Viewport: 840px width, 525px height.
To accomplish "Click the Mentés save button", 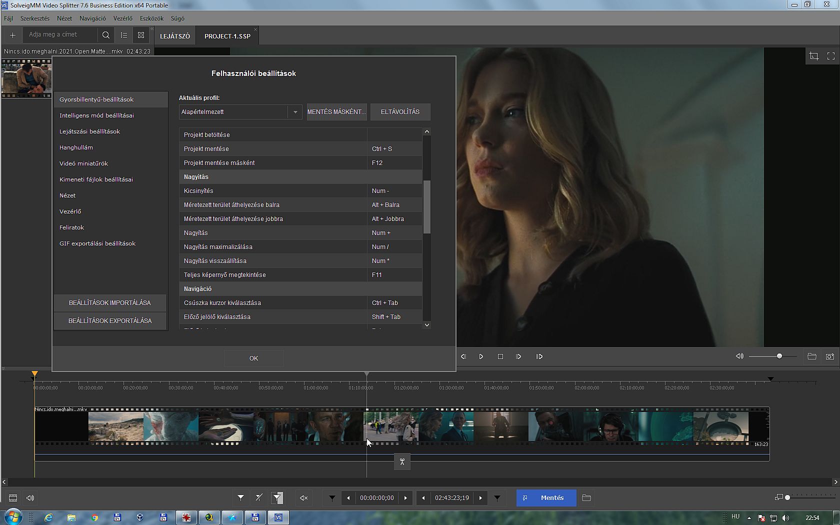I will tap(546, 498).
